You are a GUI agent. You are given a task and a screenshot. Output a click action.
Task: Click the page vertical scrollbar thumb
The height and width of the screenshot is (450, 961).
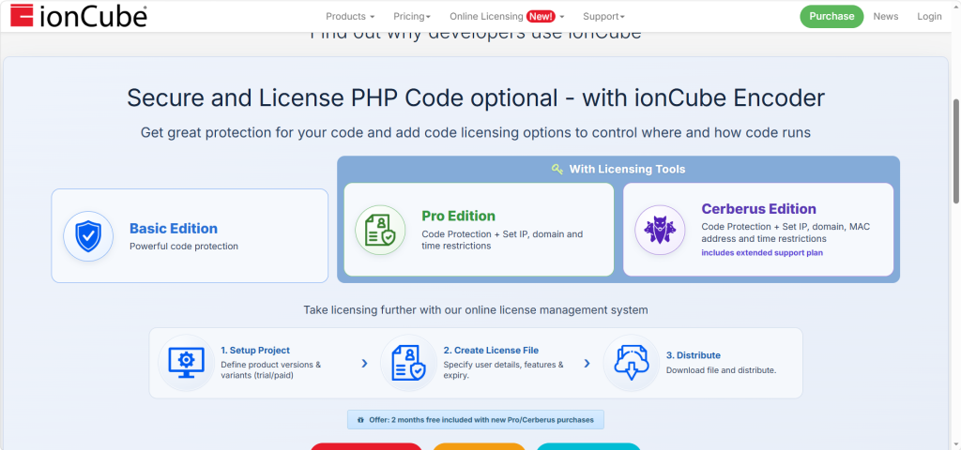pos(956,151)
